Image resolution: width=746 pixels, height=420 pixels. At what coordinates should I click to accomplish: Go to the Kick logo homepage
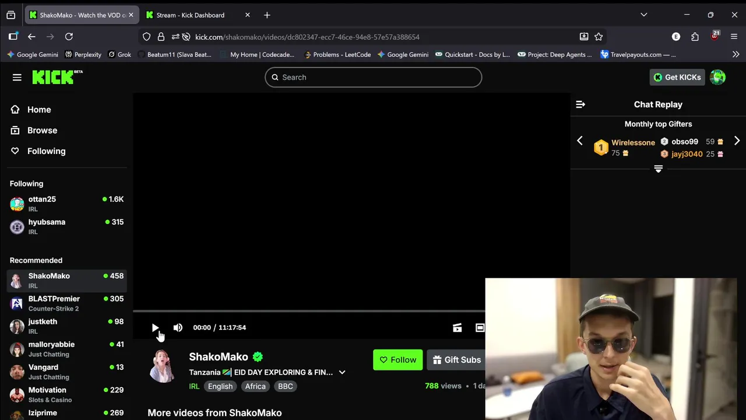(x=57, y=77)
